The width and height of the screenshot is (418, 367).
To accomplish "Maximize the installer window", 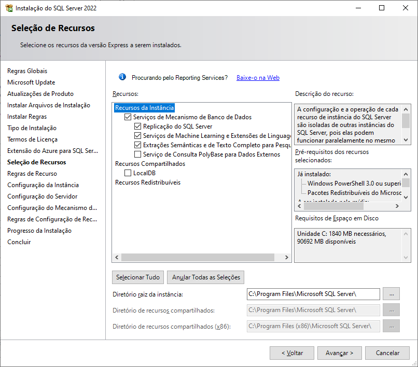I will pyautogui.click(x=382, y=8).
